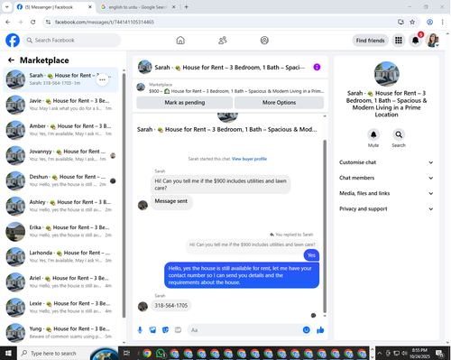Open Yung house for rent chat
Image resolution: width=451 pixels, height=360 pixels.
tap(60, 333)
